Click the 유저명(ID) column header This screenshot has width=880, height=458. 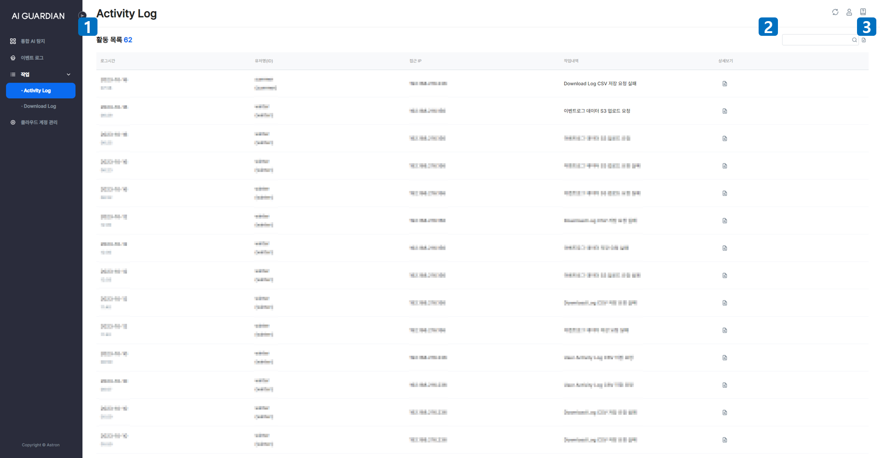pos(264,61)
